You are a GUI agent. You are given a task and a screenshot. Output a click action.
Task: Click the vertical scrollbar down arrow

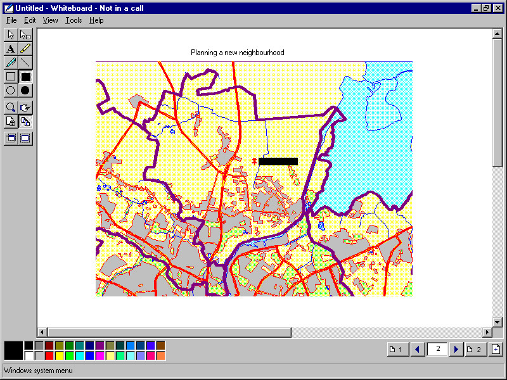(497, 322)
